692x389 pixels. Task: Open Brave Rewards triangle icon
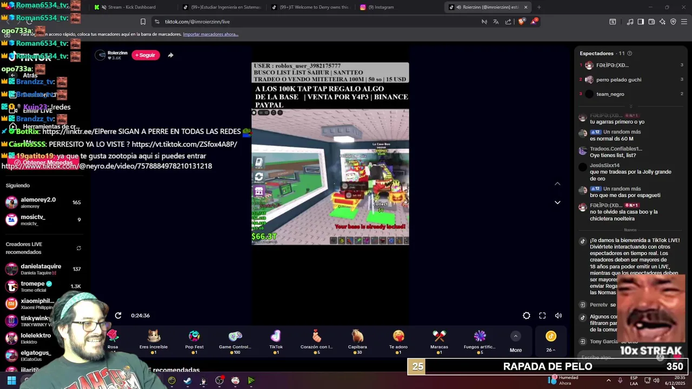534,21
